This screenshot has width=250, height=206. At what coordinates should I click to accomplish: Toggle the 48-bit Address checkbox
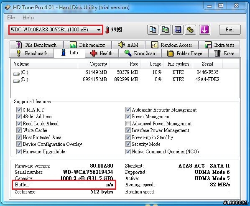click(19, 117)
